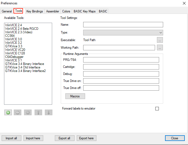Open the Colors tab
188x145 pixels.
(66, 11)
